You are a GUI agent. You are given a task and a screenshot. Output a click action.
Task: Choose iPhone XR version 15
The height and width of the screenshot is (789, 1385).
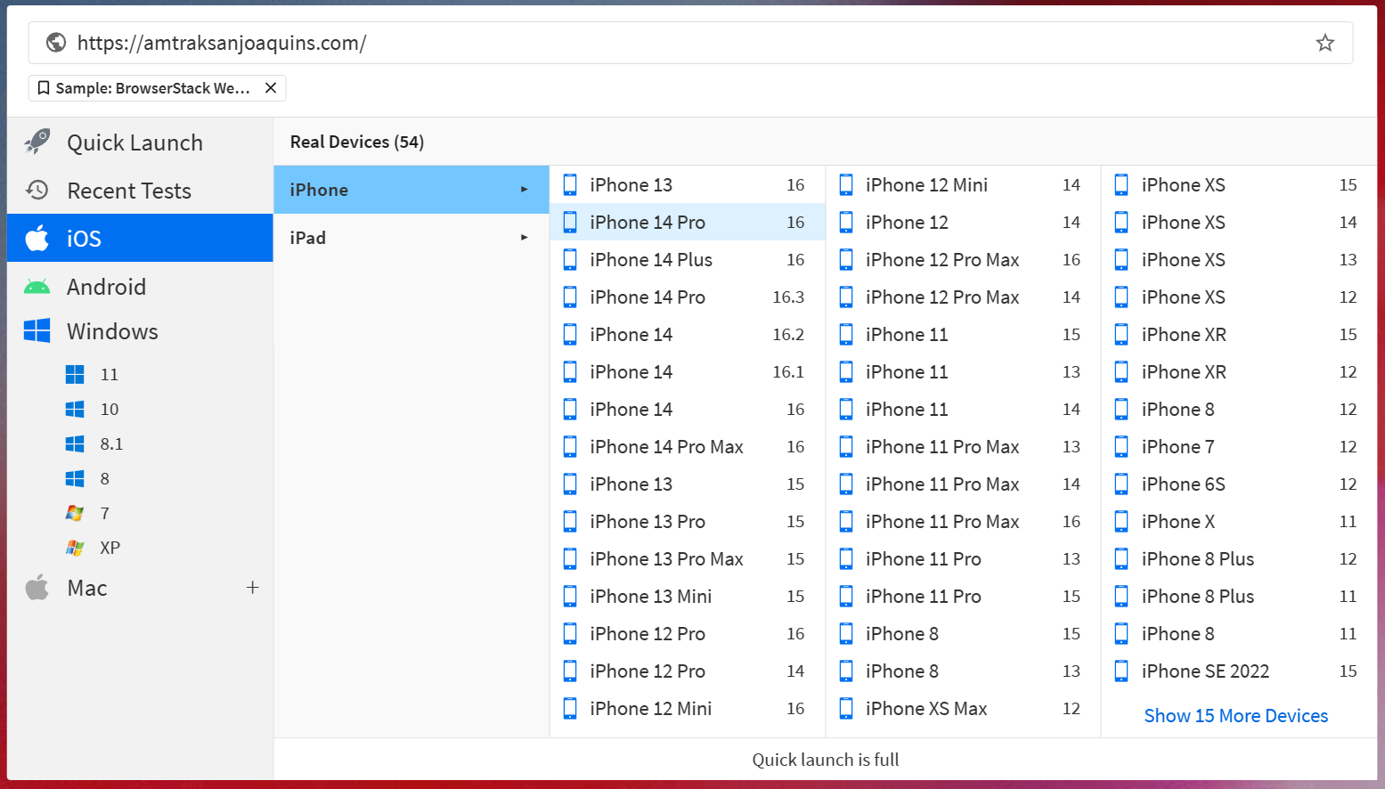1240,335
